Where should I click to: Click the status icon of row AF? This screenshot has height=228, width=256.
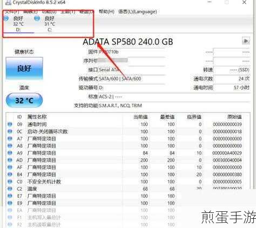click(10, 167)
